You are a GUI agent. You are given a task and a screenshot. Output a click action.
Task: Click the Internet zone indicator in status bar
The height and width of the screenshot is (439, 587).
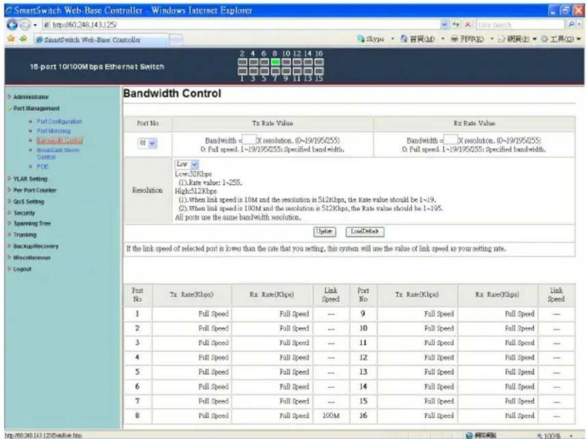pos(482,435)
